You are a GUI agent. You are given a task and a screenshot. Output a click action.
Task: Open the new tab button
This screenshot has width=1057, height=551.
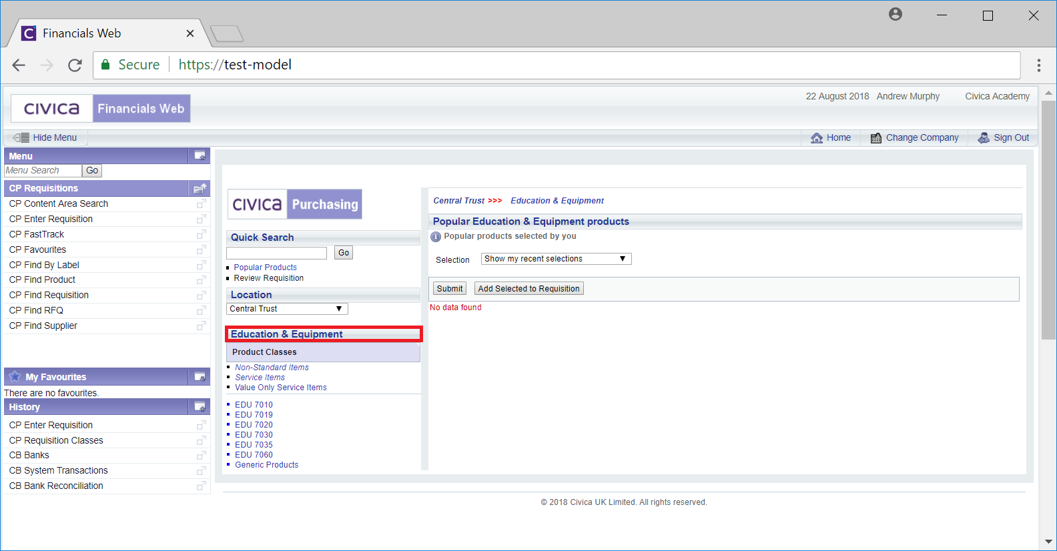227,33
